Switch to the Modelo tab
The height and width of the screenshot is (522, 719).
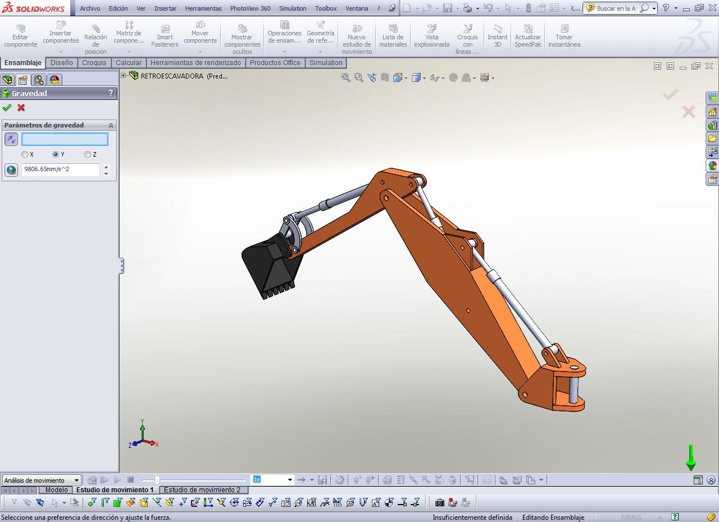click(x=56, y=490)
